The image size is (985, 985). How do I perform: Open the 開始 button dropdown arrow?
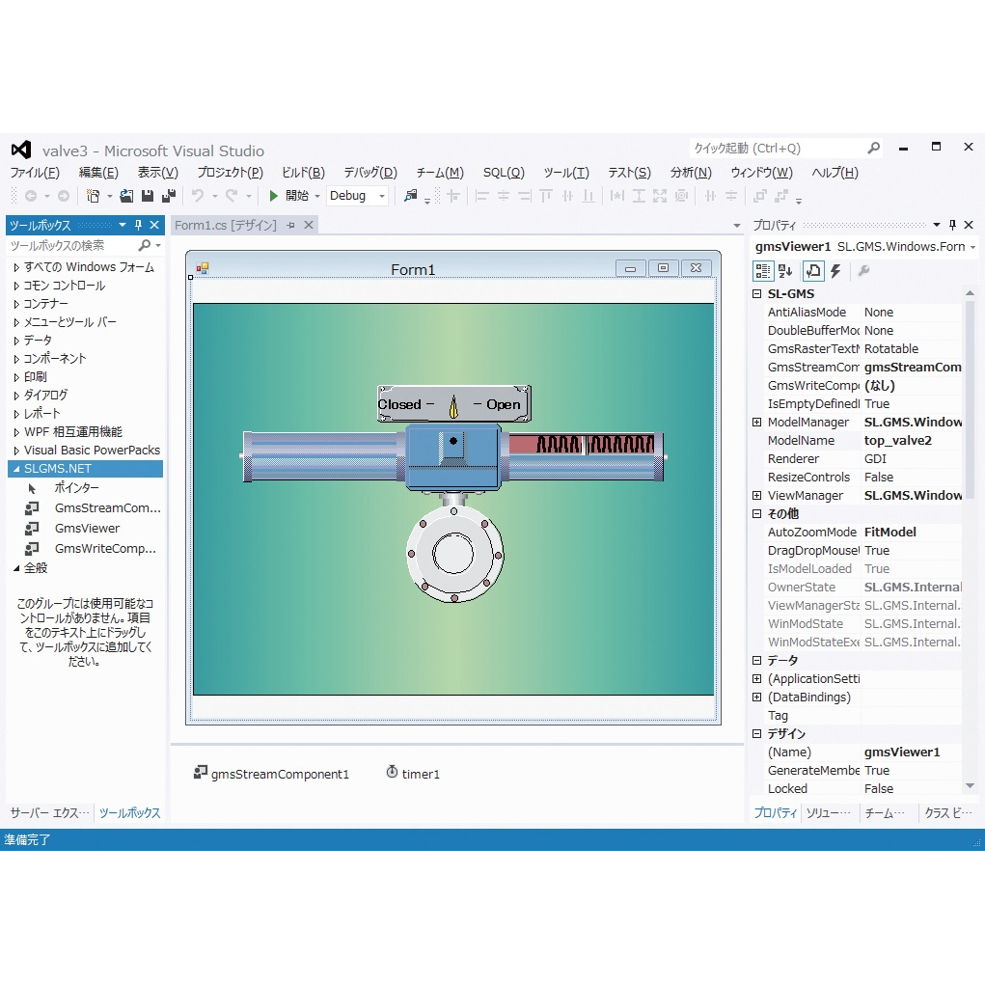(x=317, y=197)
